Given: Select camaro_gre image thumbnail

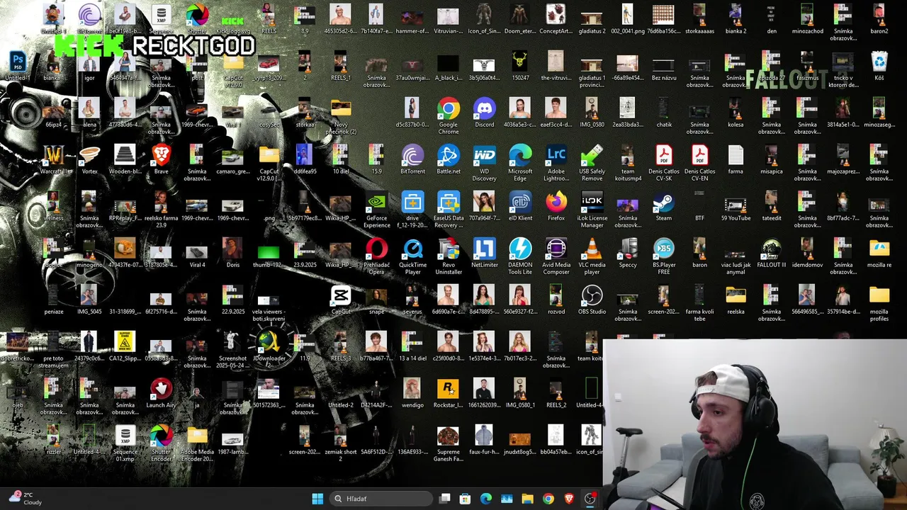Looking at the screenshot, I should coord(232,160).
